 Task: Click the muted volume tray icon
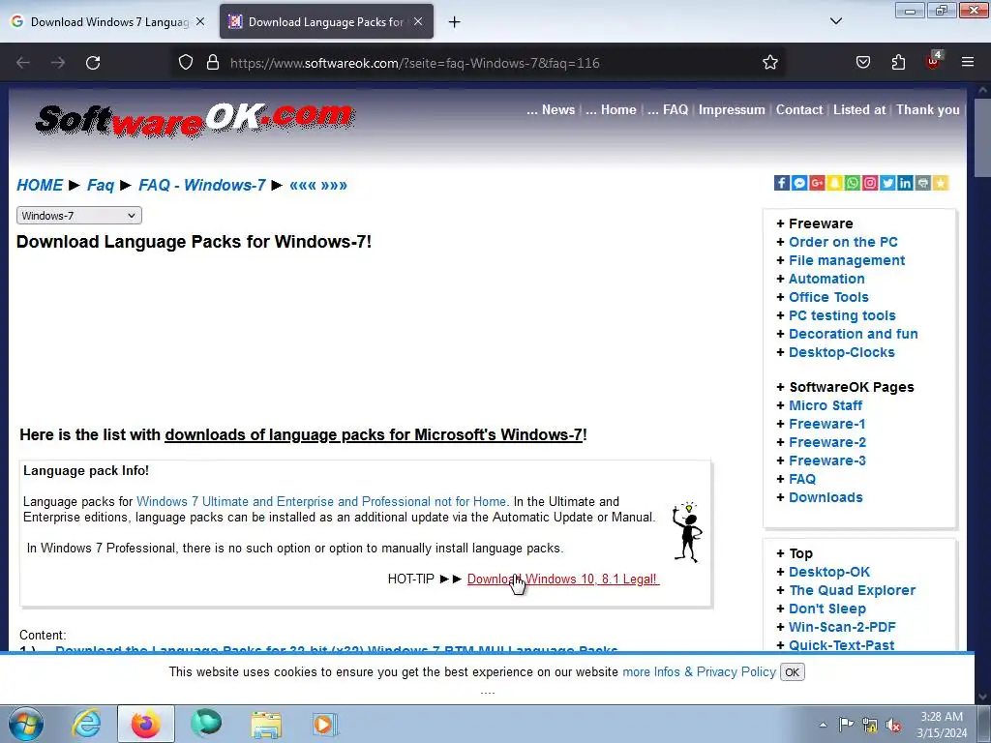(x=893, y=726)
